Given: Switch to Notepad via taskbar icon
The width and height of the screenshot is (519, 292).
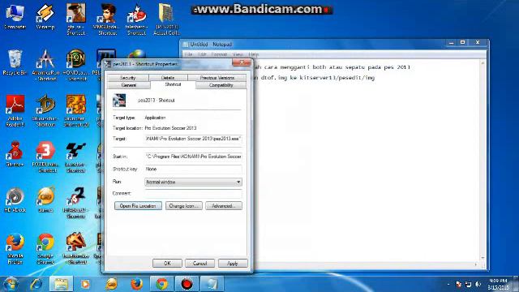Looking at the screenshot, I should coord(212,284).
